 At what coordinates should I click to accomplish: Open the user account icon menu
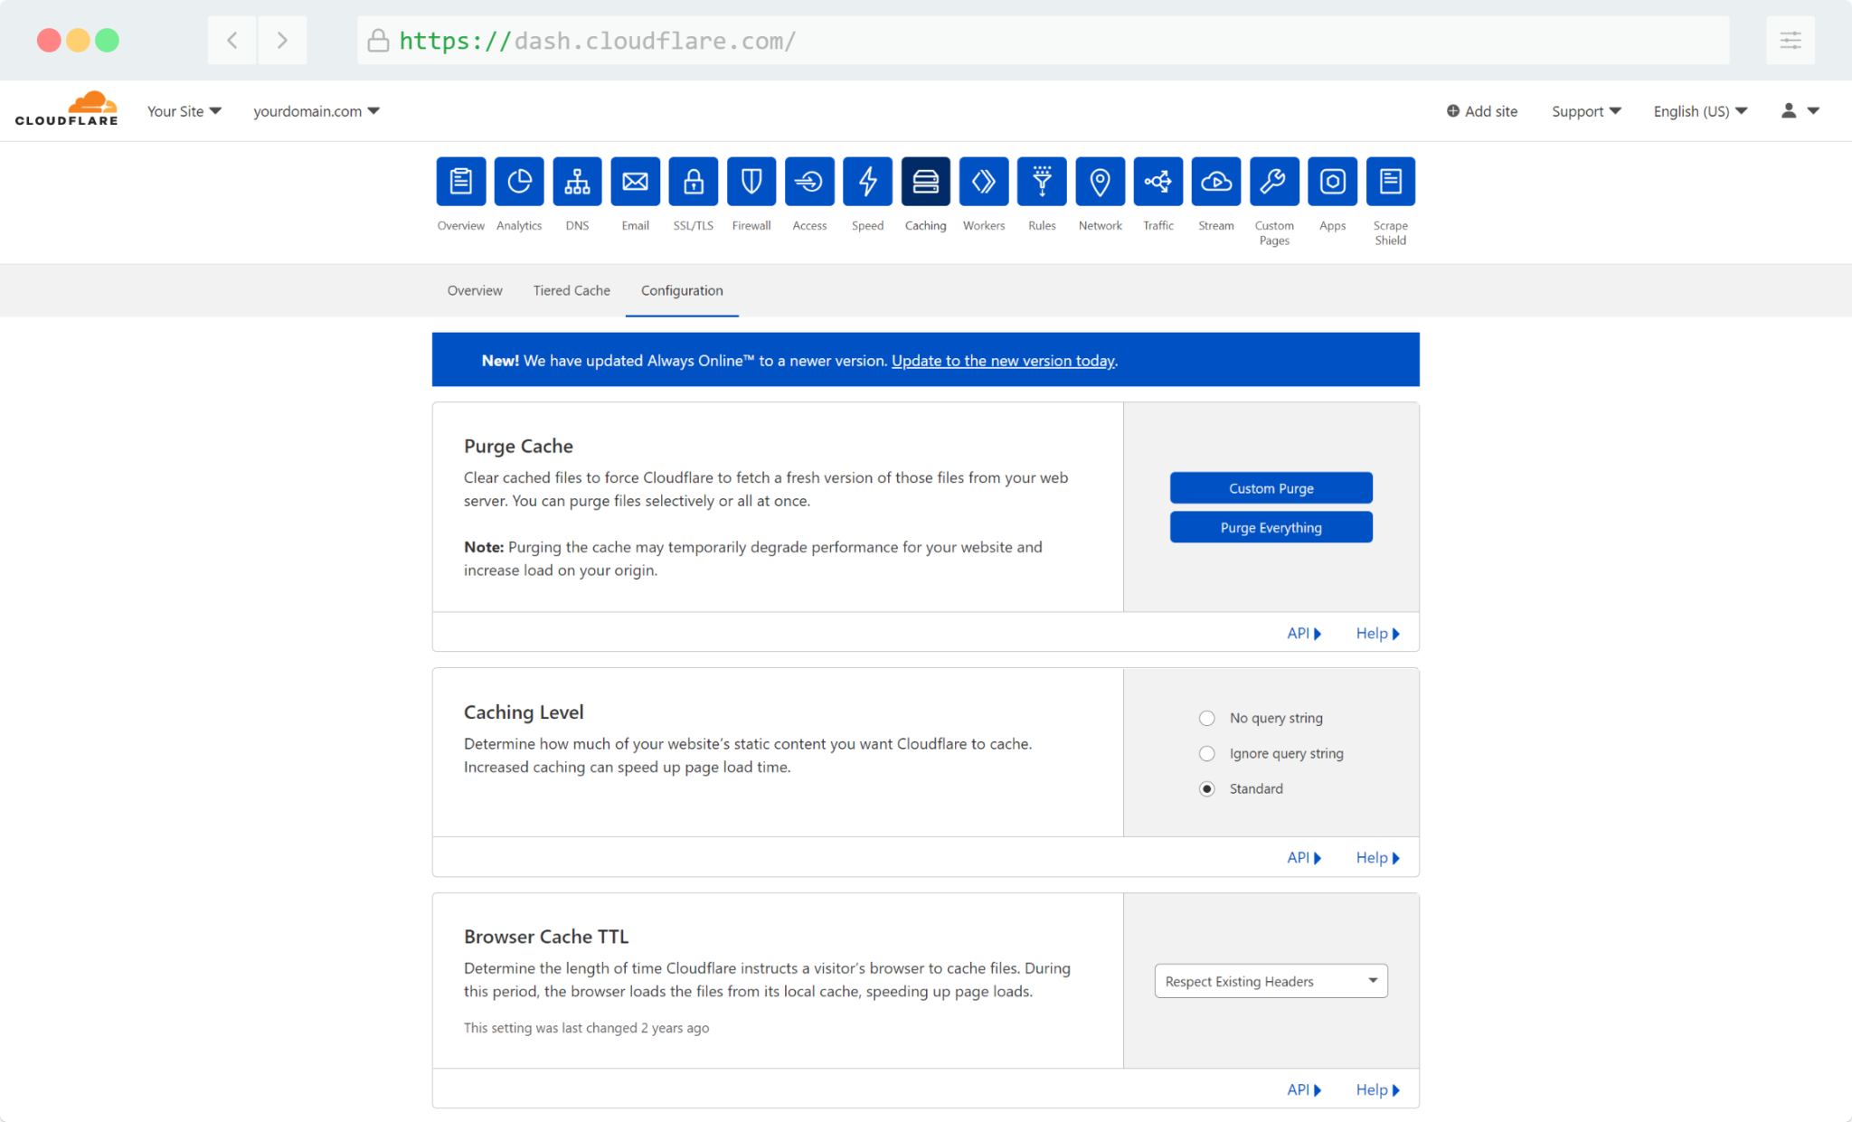point(1800,110)
